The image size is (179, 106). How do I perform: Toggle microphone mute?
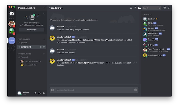click(x=35, y=93)
